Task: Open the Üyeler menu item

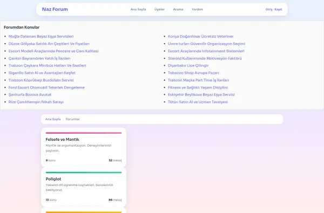Action: coord(159,9)
